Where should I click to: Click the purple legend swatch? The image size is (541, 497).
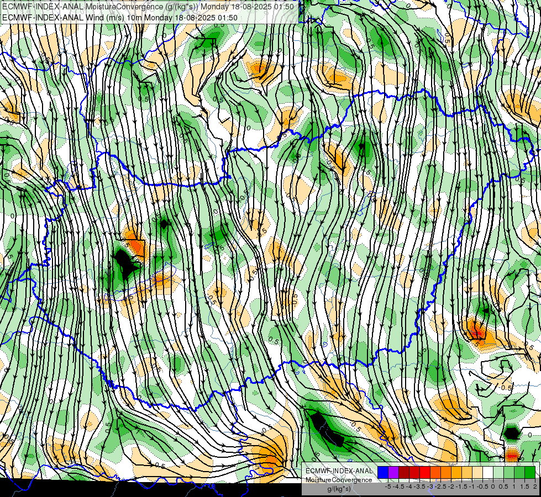coord(393,473)
